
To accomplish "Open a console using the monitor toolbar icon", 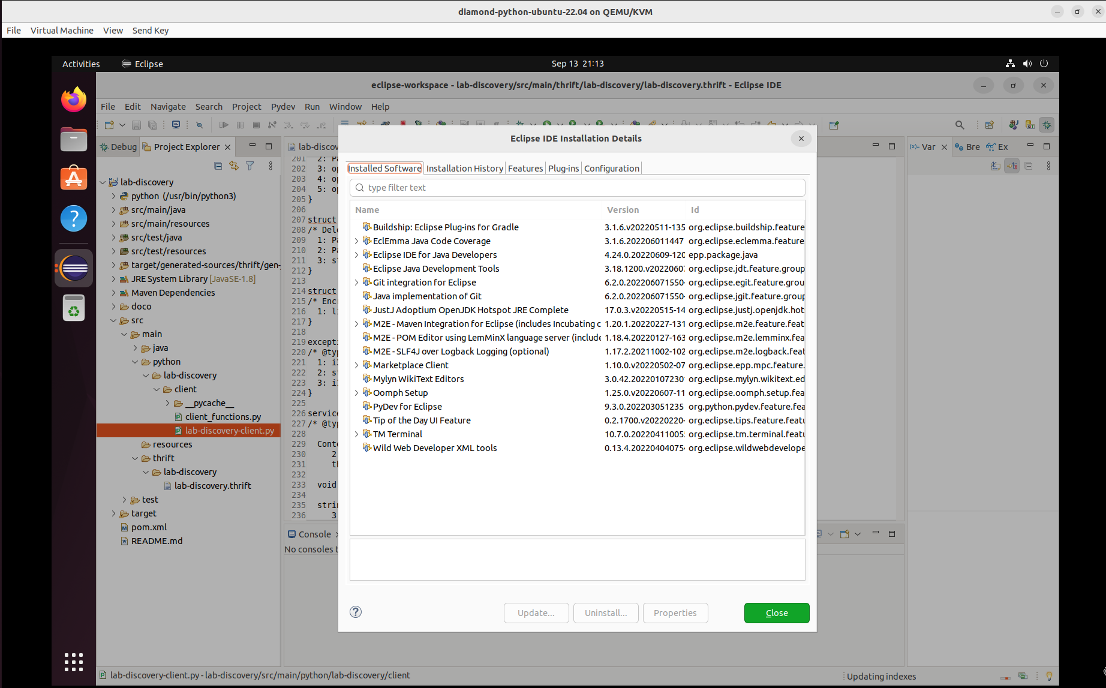I will [x=176, y=125].
